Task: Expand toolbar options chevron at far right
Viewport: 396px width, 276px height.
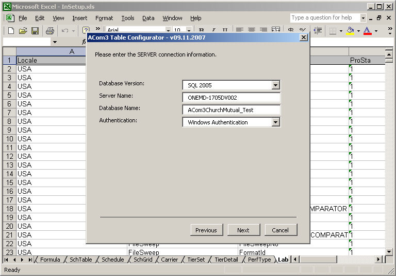Action: tap(390, 31)
